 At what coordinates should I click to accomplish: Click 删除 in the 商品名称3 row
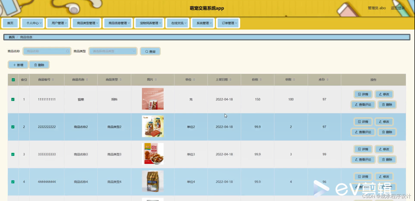(387, 160)
